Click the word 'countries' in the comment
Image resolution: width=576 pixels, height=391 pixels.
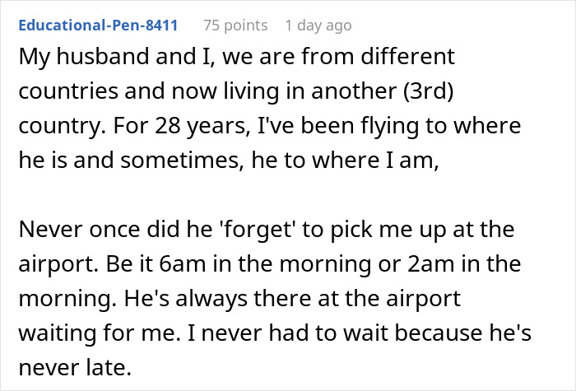point(54,88)
